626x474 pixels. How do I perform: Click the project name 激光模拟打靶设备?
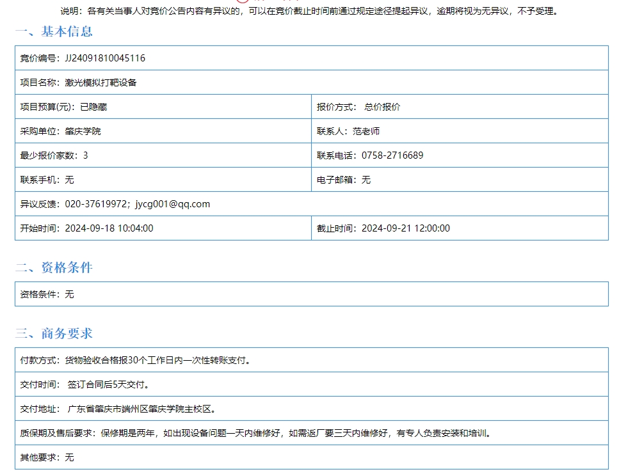pos(100,83)
